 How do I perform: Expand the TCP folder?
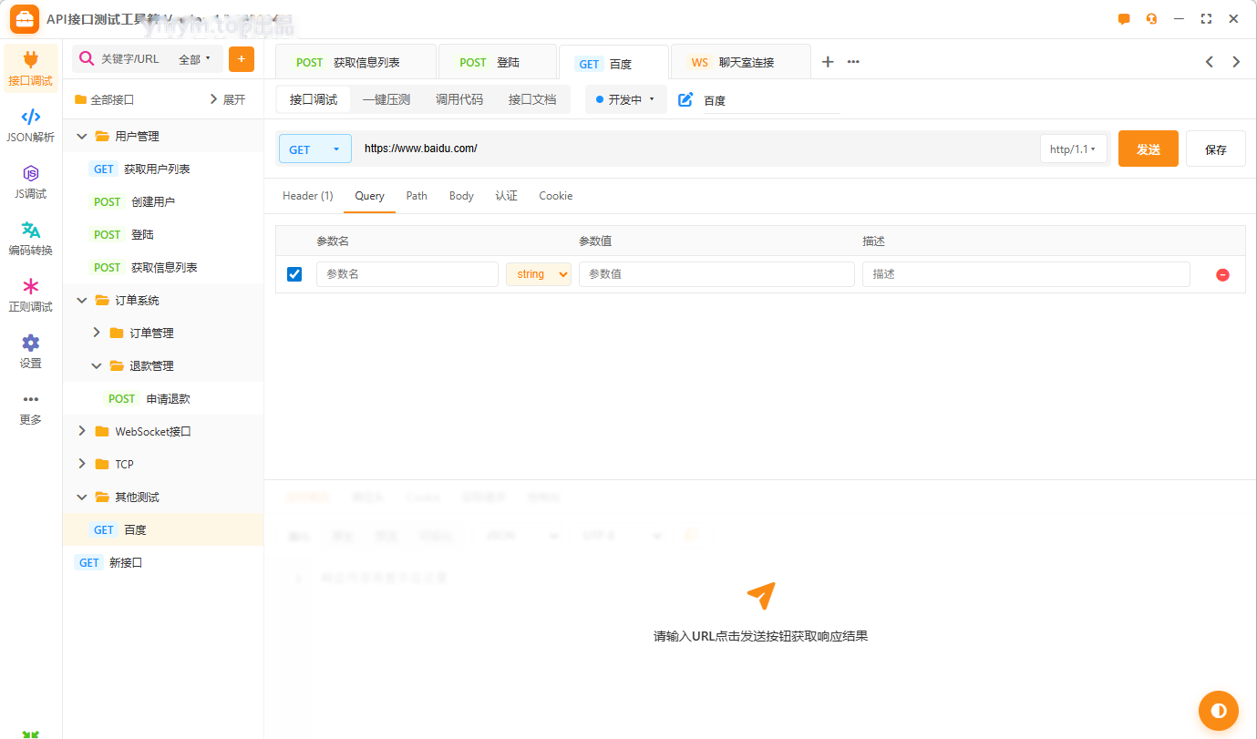82,464
